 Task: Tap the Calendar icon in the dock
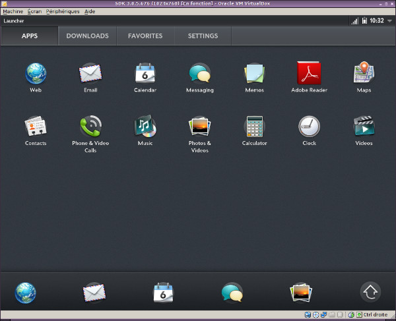click(x=163, y=293)
